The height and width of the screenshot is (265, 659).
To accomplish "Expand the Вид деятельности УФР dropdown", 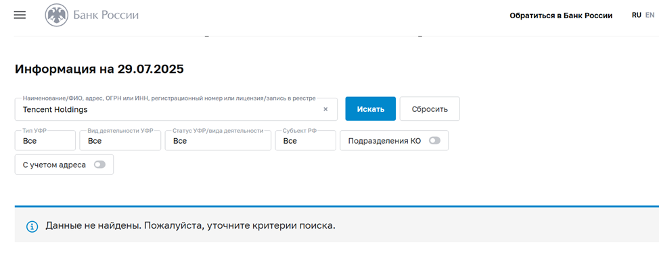I will (x=120, y=141).
